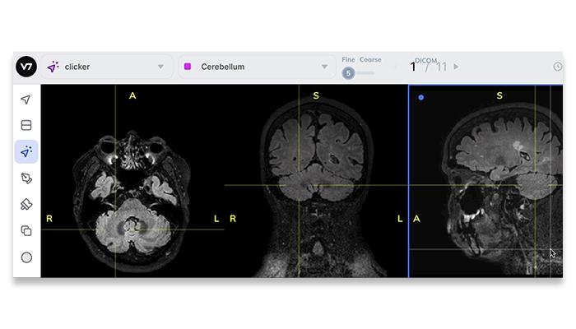Activate the auto-annotate clicker tool in sidebar

26,151
